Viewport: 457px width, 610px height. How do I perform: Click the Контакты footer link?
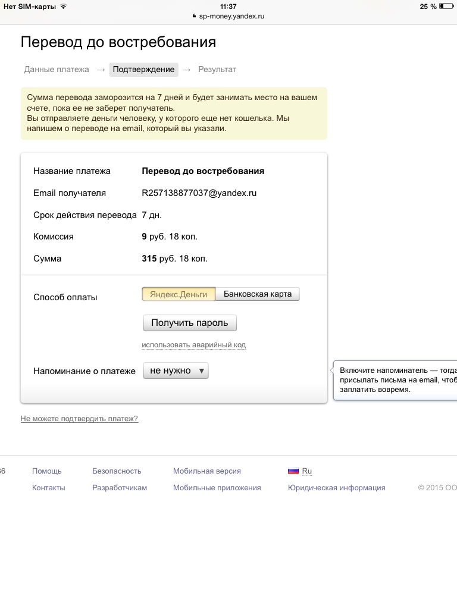[49, 488]
